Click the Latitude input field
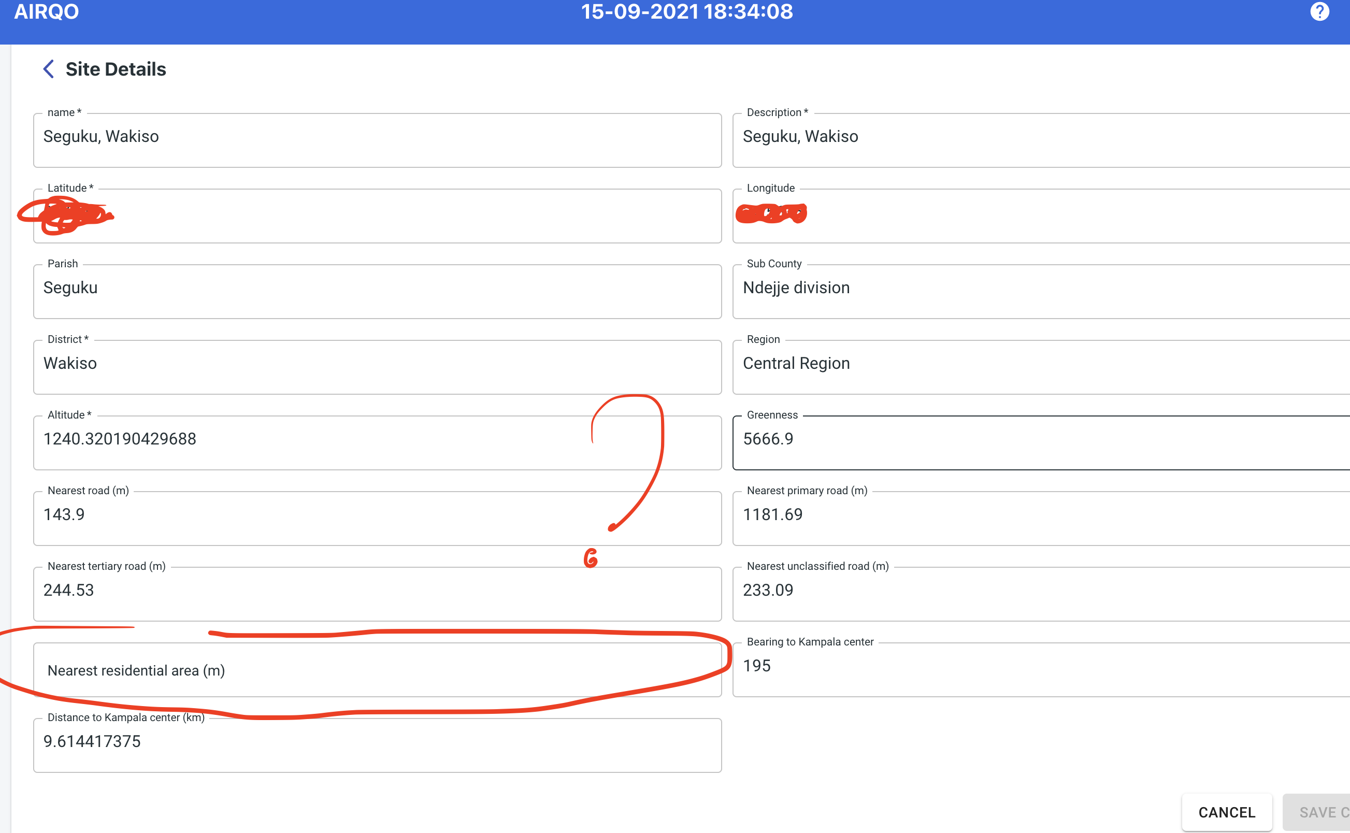The width and height of the screenshot is (1350, 833). 377,216
